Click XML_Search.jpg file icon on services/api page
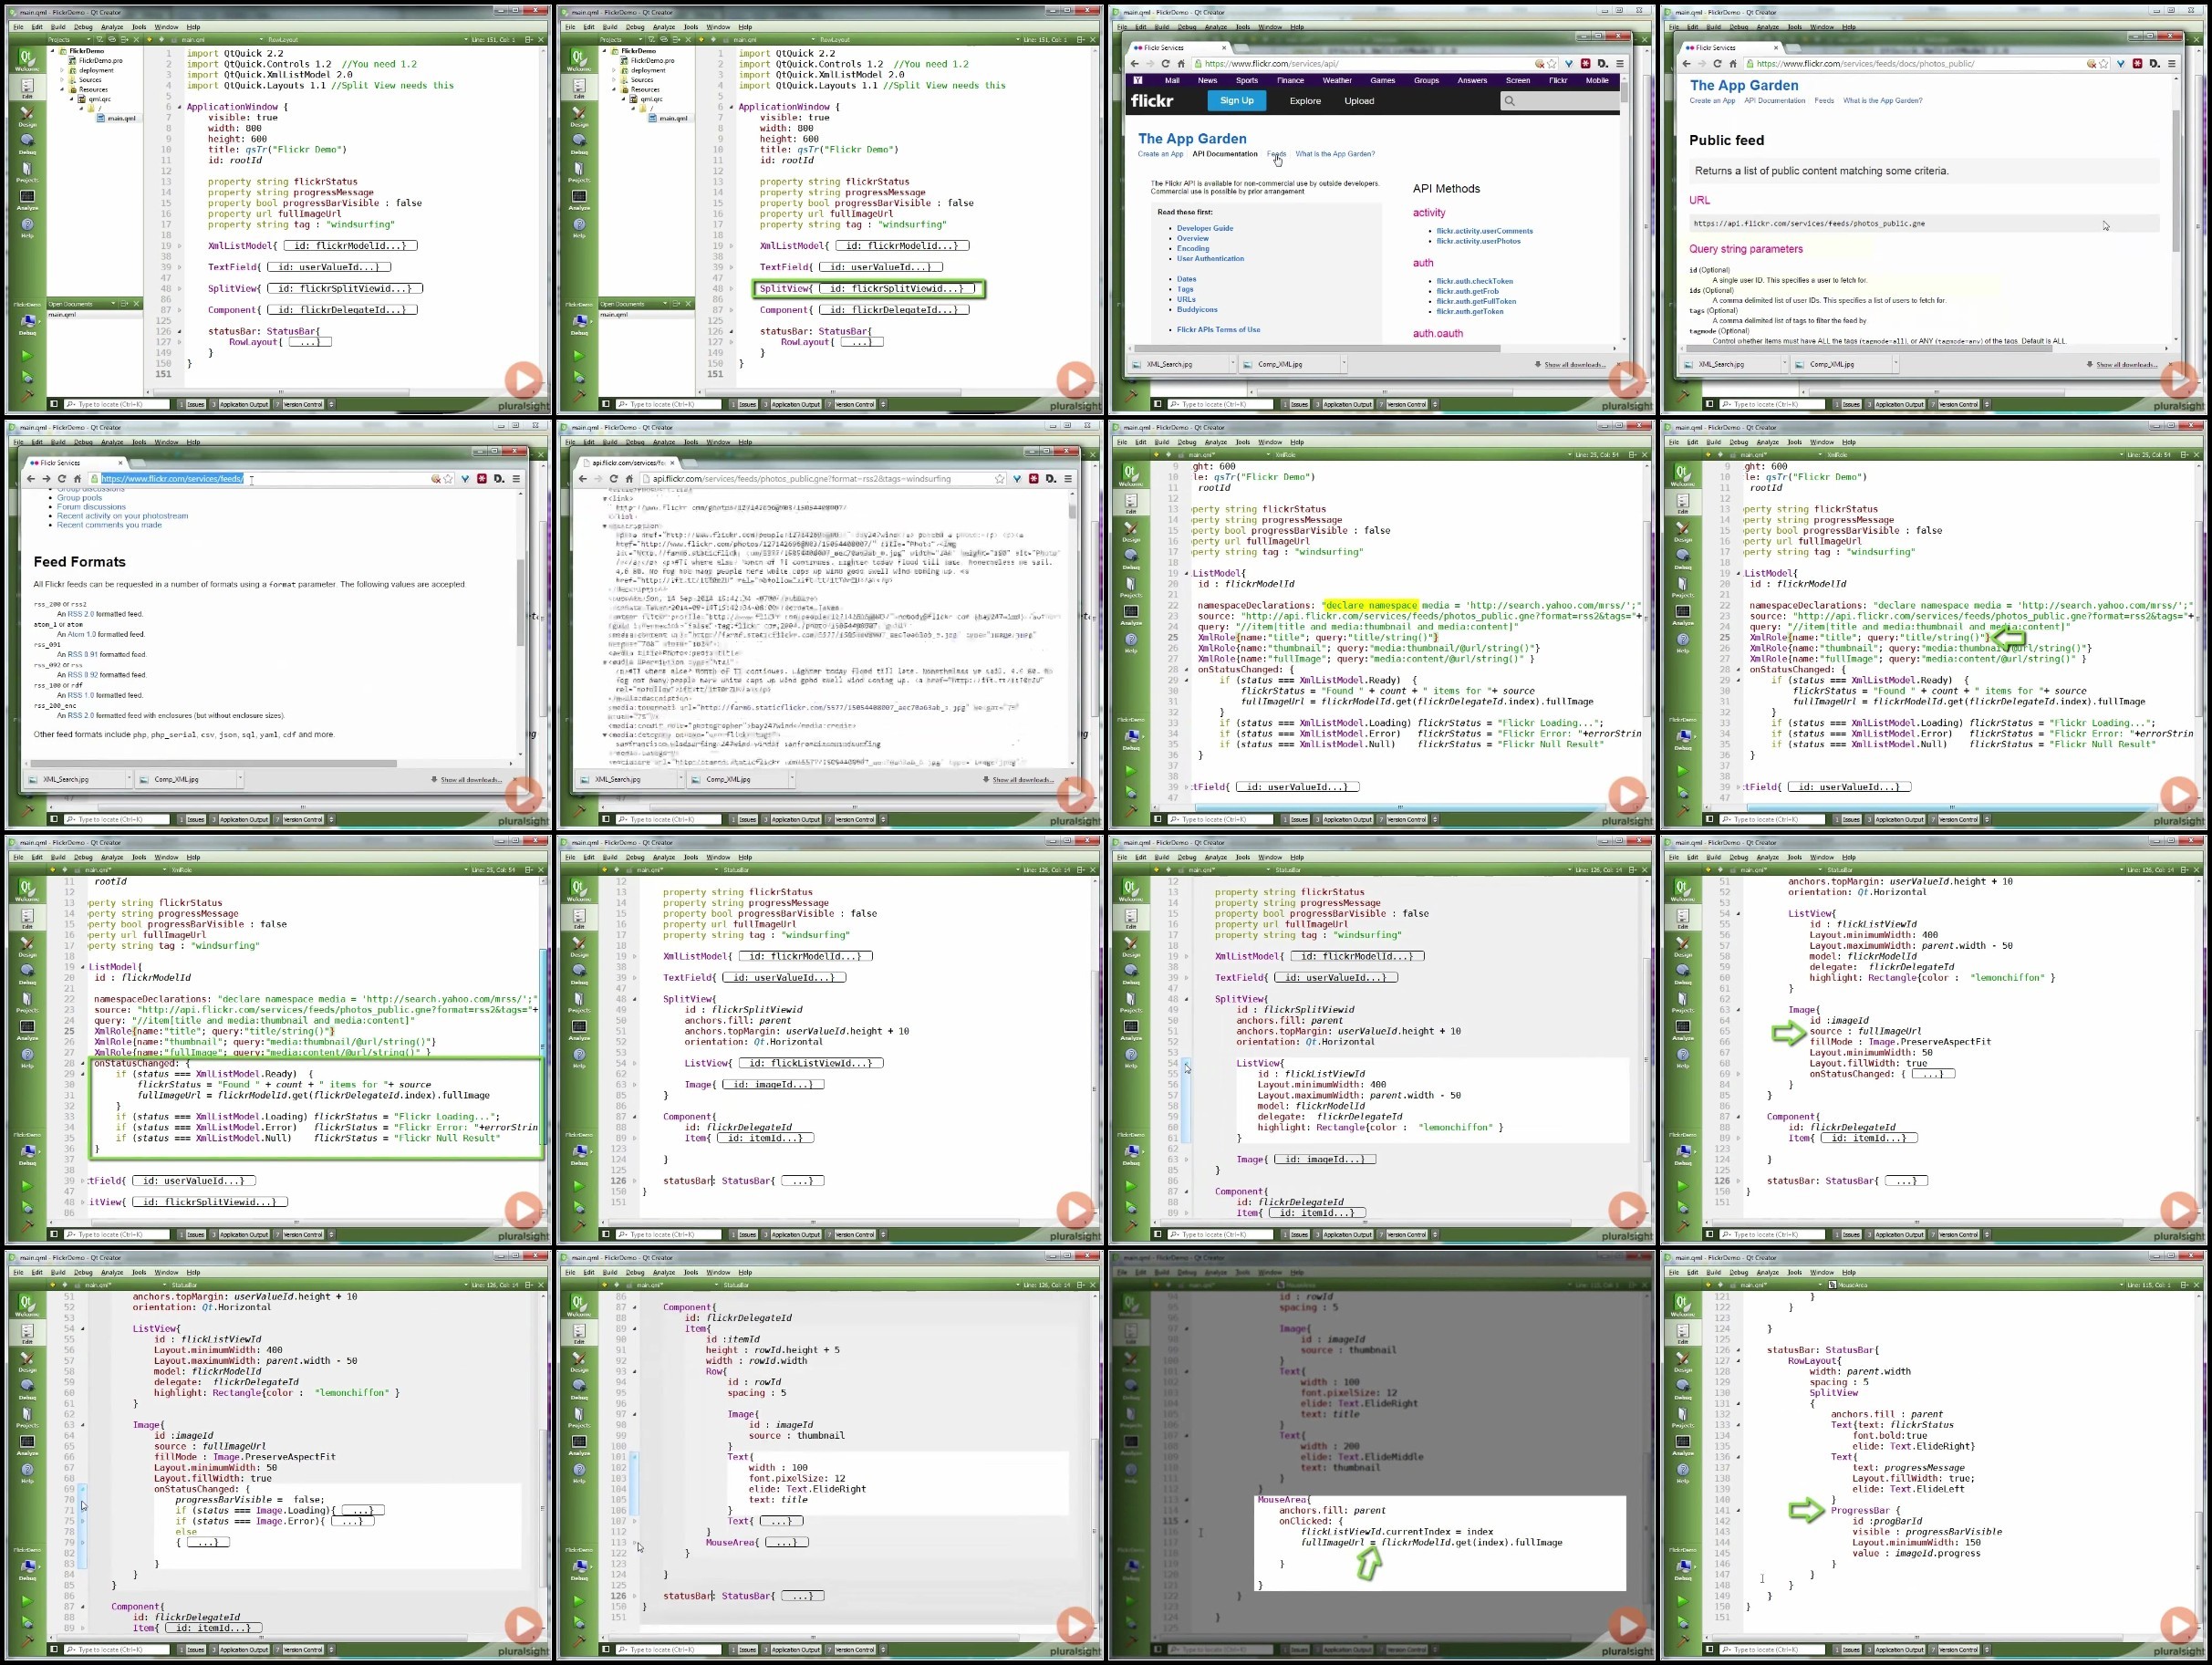The image size is (2212, 1665). tap(1138, 364)
